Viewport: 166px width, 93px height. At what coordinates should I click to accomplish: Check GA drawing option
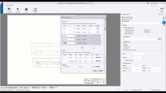click(x=143, y=30)
